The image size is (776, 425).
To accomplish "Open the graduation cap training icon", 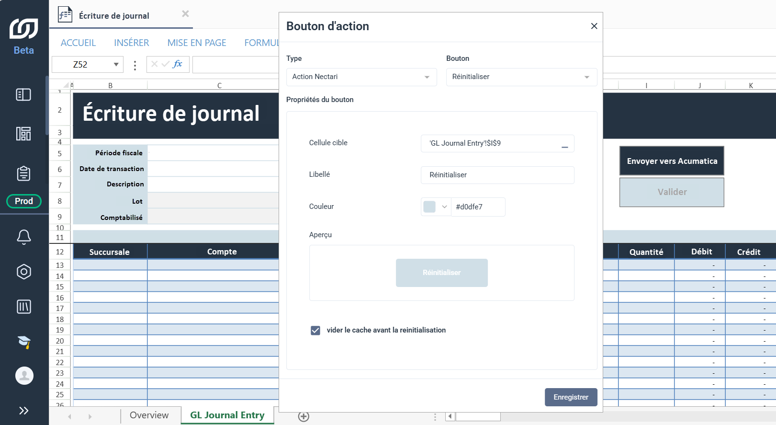I will click(24, 342).
